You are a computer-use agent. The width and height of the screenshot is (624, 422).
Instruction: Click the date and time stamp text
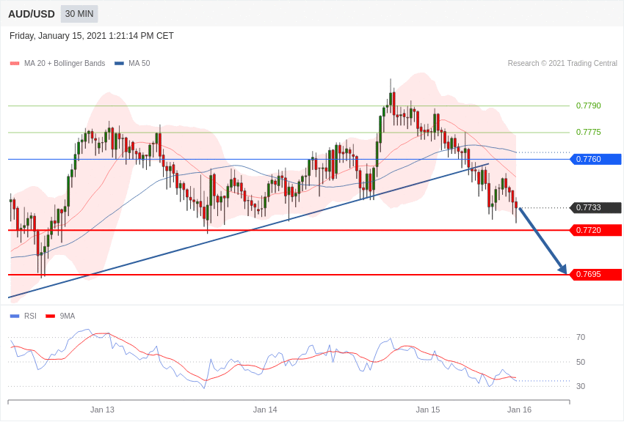[92, 36]
